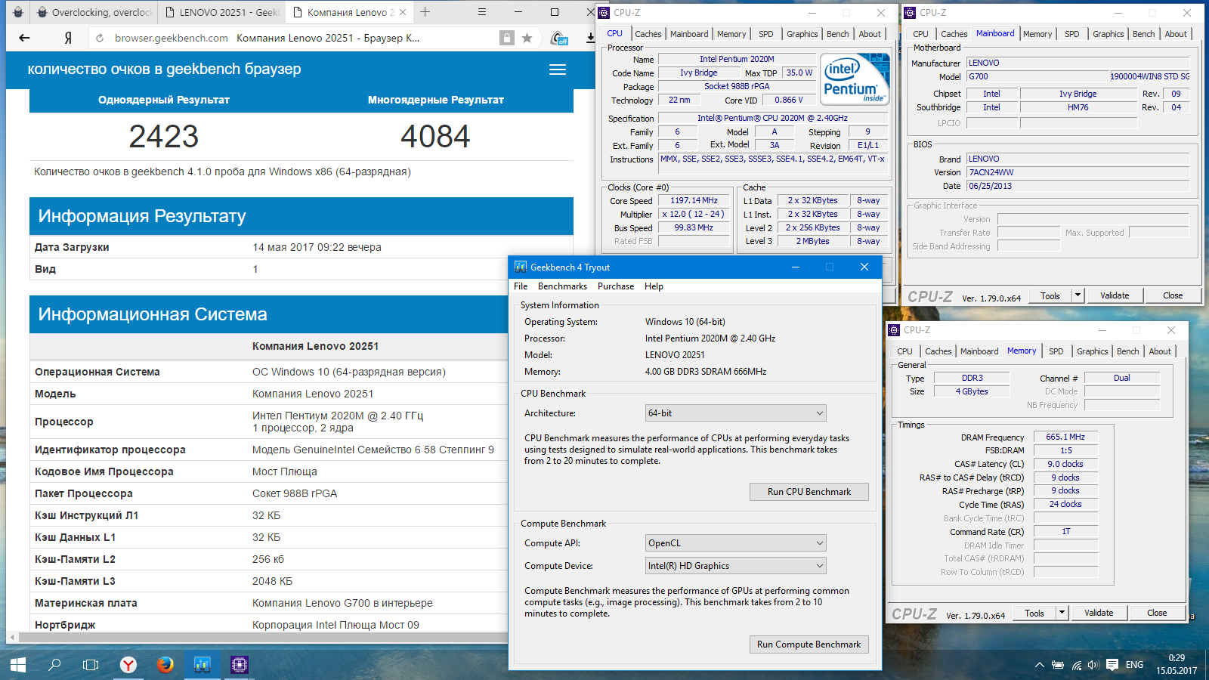Open the taskbar clock and date

(1177, 664)
